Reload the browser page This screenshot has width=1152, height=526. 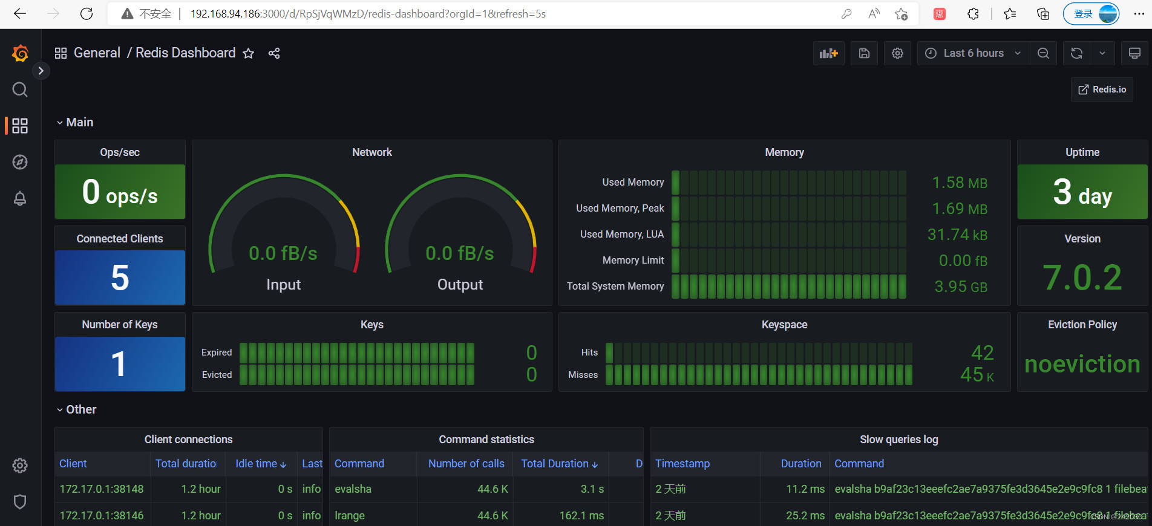(x=87, y=14)
